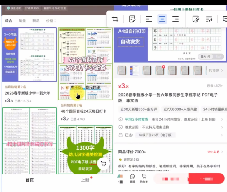
Task: Click the ¥3.9 已售 4743 price line
Action: click(x=73, y=119)
